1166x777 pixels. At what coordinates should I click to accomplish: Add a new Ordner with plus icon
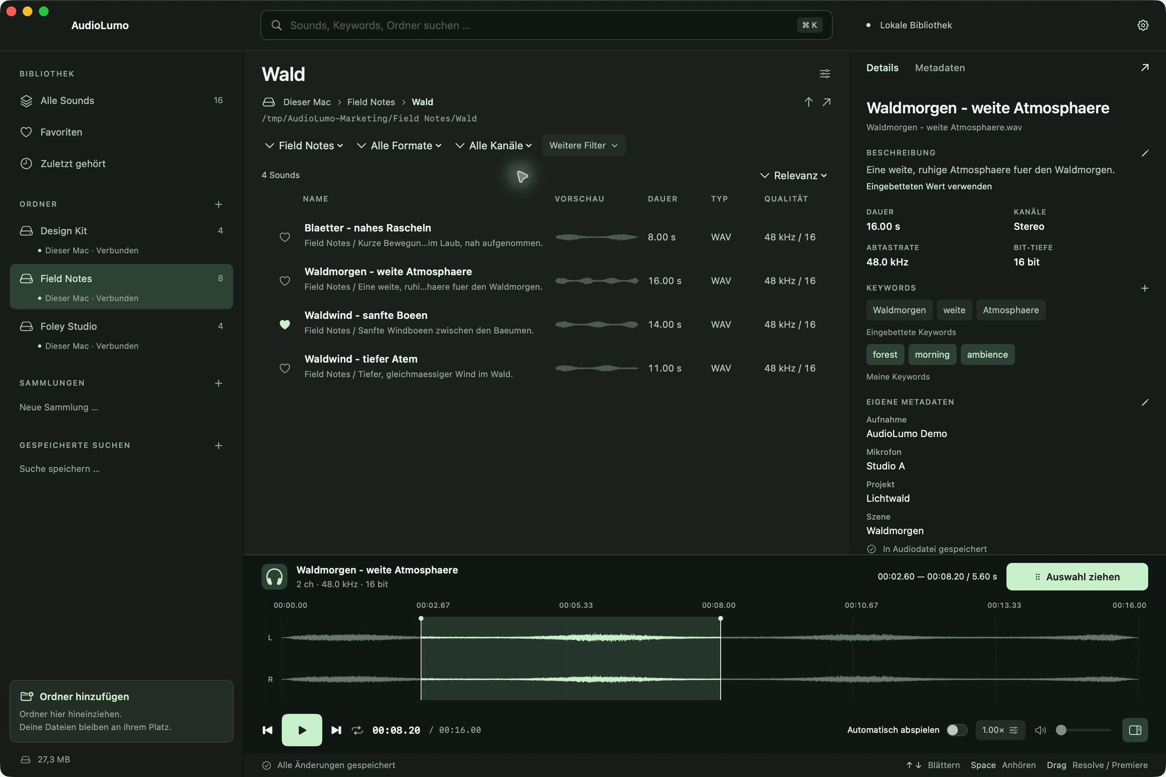point(219,204)
